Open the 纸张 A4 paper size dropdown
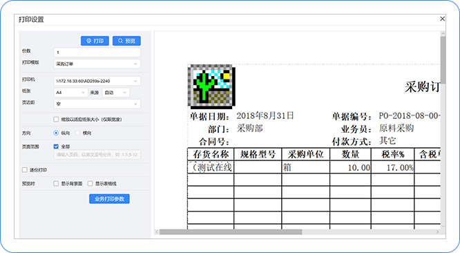 [70, 93]
